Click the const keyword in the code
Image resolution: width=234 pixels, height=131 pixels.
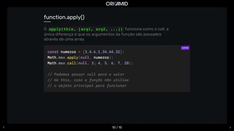[53, 52]
